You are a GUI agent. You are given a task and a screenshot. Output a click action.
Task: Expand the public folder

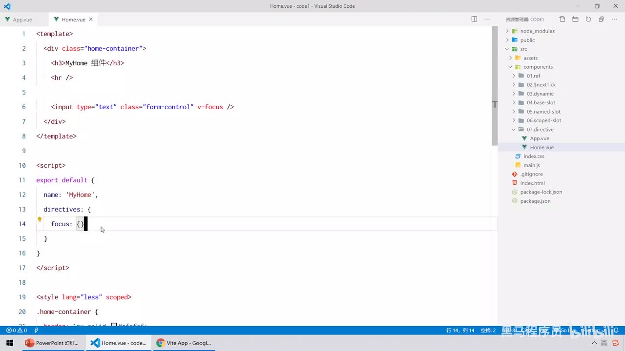527,40
